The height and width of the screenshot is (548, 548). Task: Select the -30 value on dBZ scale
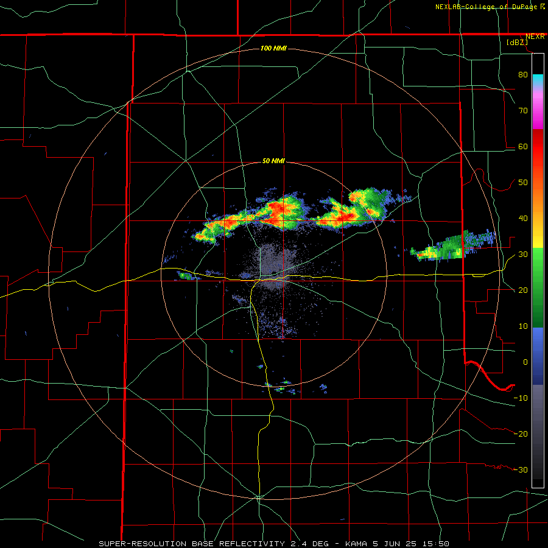pos(521,469)
